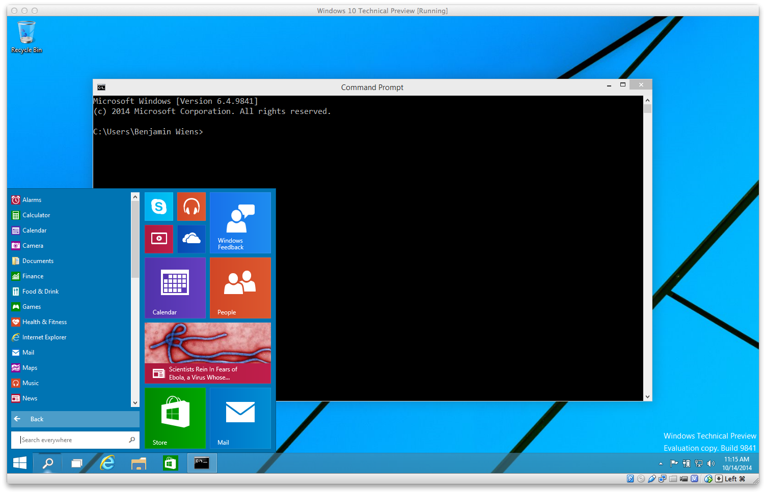The height and width of the screenshot is (494, 766).
Task: Open Internet Explorer from taskbar
Action: 107,463
